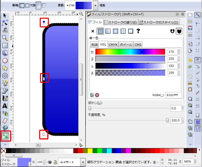
Task: Click the CMS color tab
Action: pos(138,45)
